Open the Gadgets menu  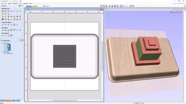[x=25, y=3]
